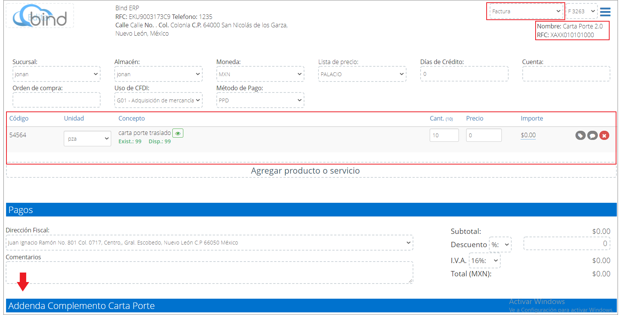The width and height of the screenshot is (621, 315).
Task: Open the Método de Pago PPD dropdown
Action: (260, 100)
